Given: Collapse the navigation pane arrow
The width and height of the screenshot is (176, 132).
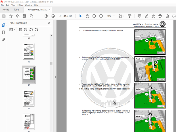Looking at the screenshot, I should click(55, 77).
